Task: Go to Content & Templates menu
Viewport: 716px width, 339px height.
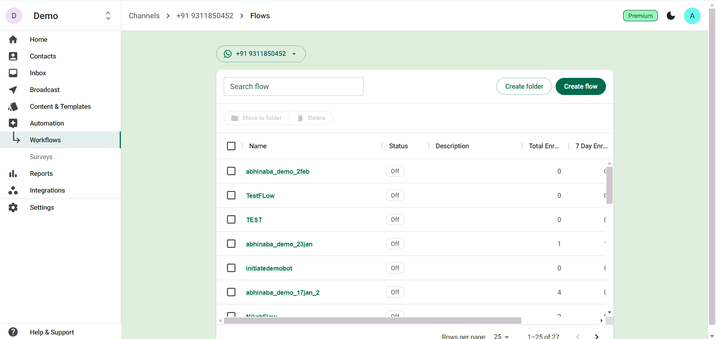Action: (x=60, y=107)
